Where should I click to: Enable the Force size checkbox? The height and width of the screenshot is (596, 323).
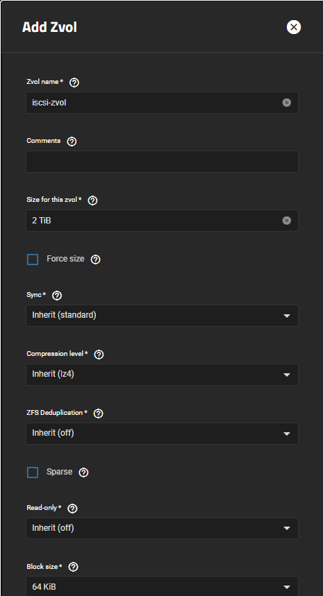tap(33, 259)
